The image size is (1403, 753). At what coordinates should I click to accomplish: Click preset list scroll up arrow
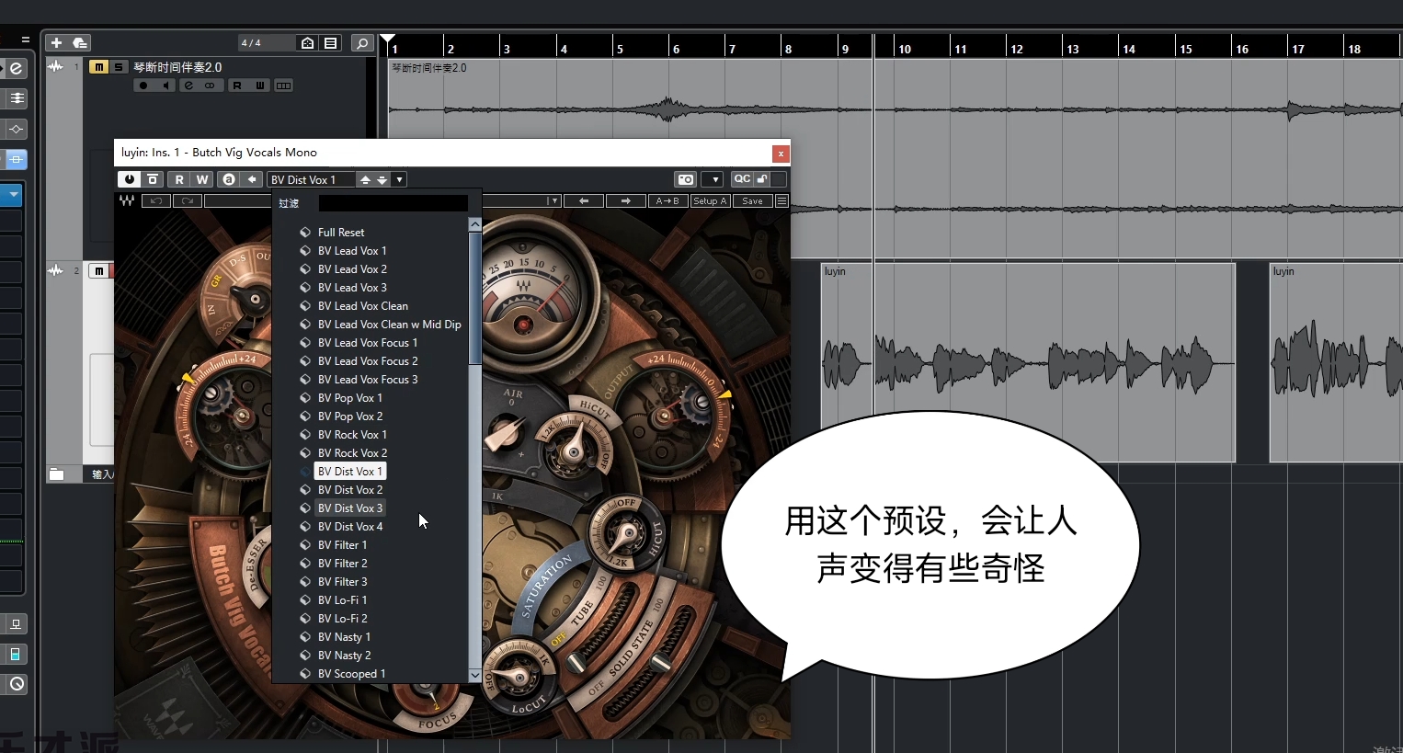[475, 224]
